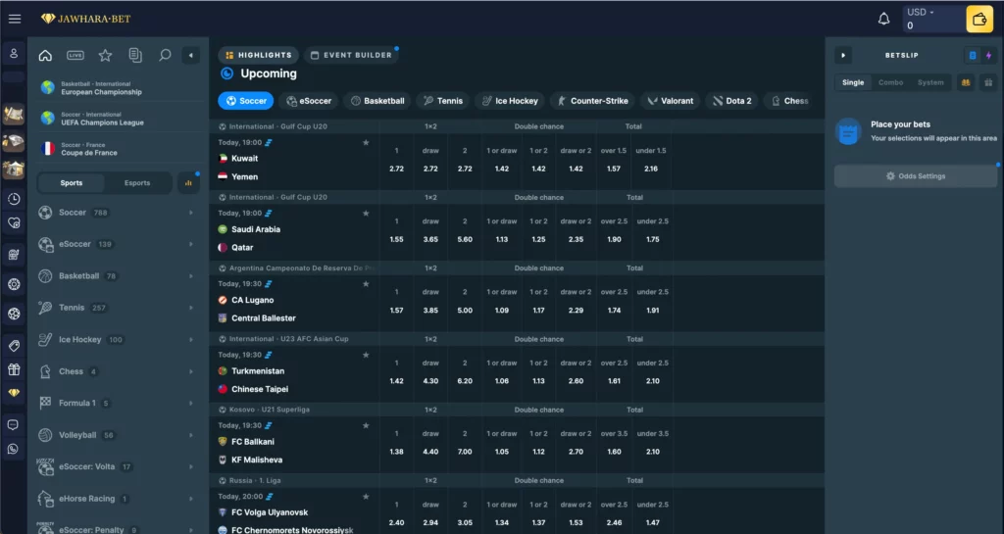1004x534 pixels.
Task: Switch sidebar to Sports toggle
Action: [71, 183]
